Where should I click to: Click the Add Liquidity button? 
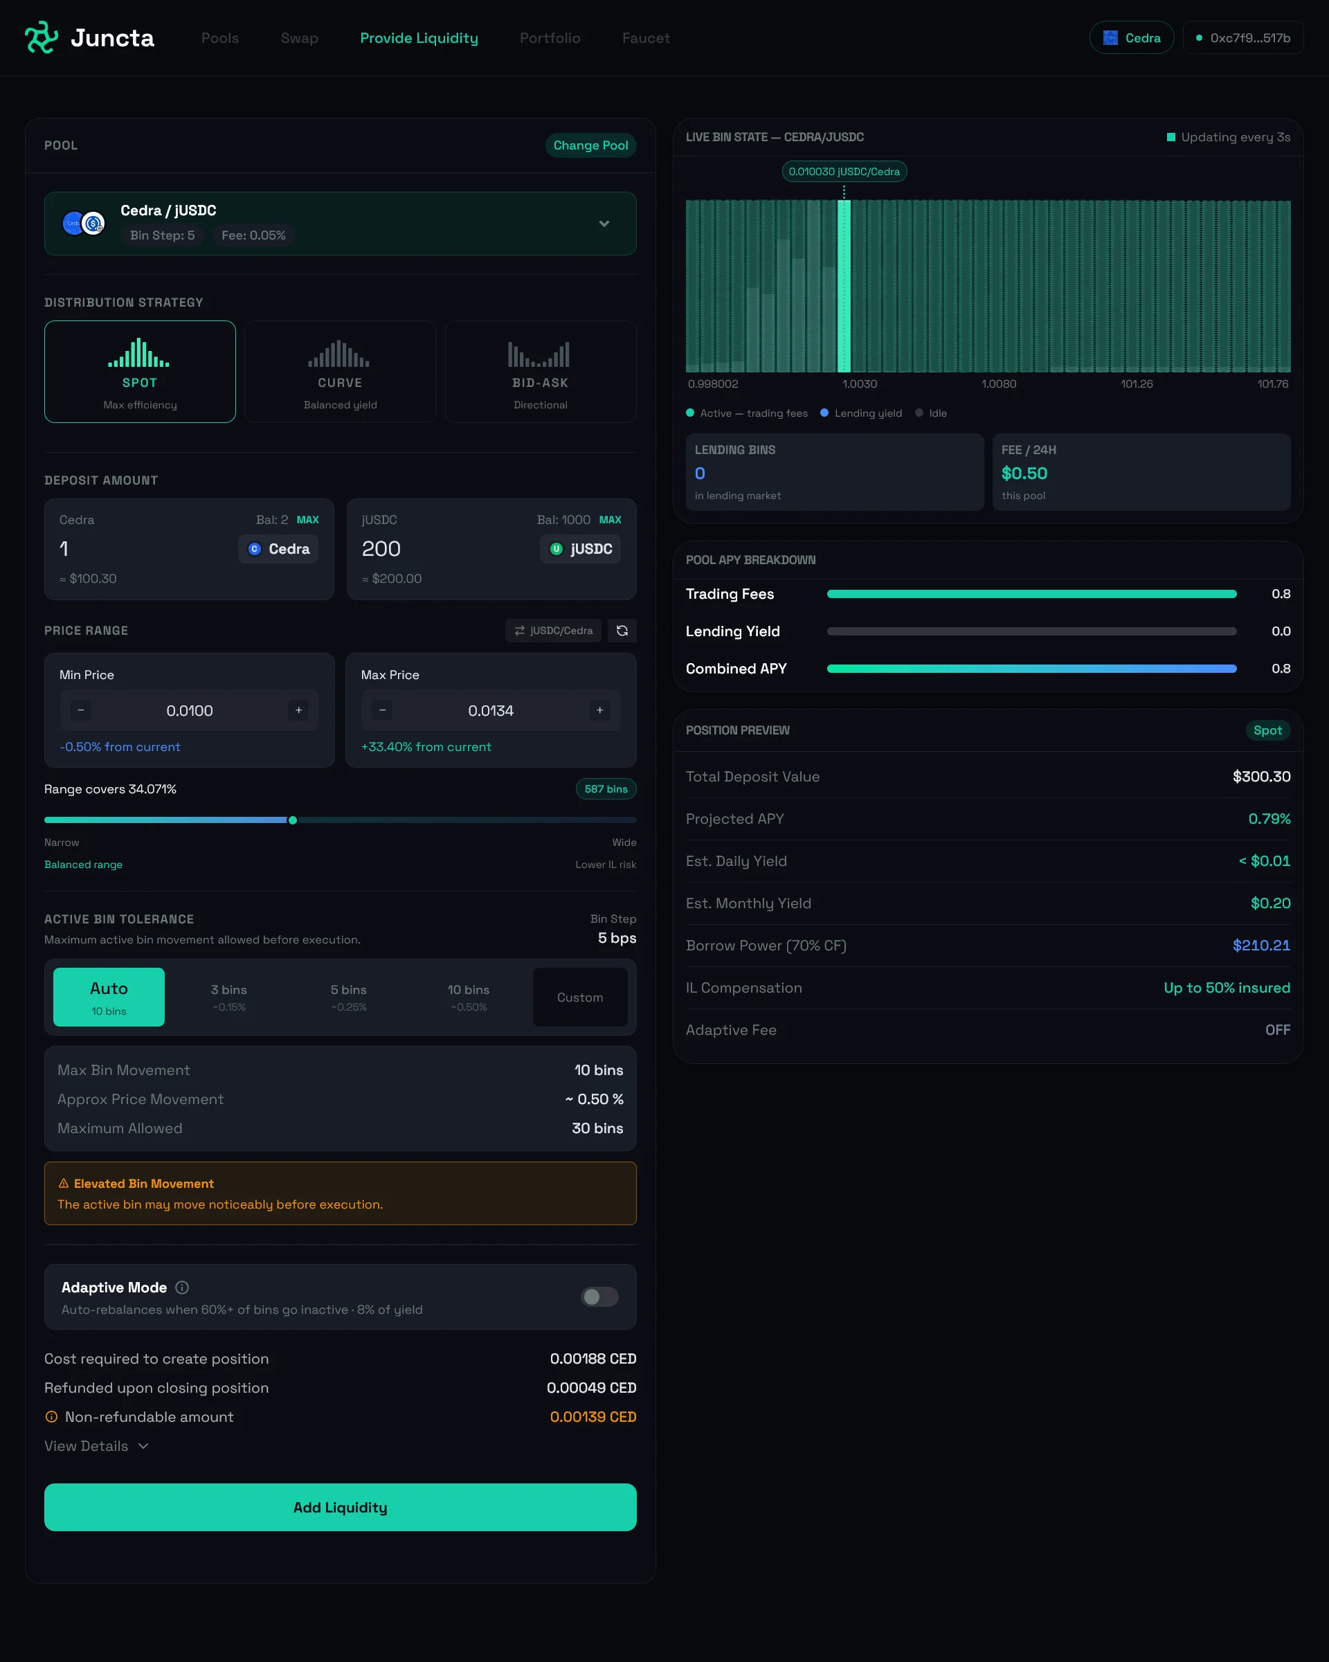click(340, 1507)
